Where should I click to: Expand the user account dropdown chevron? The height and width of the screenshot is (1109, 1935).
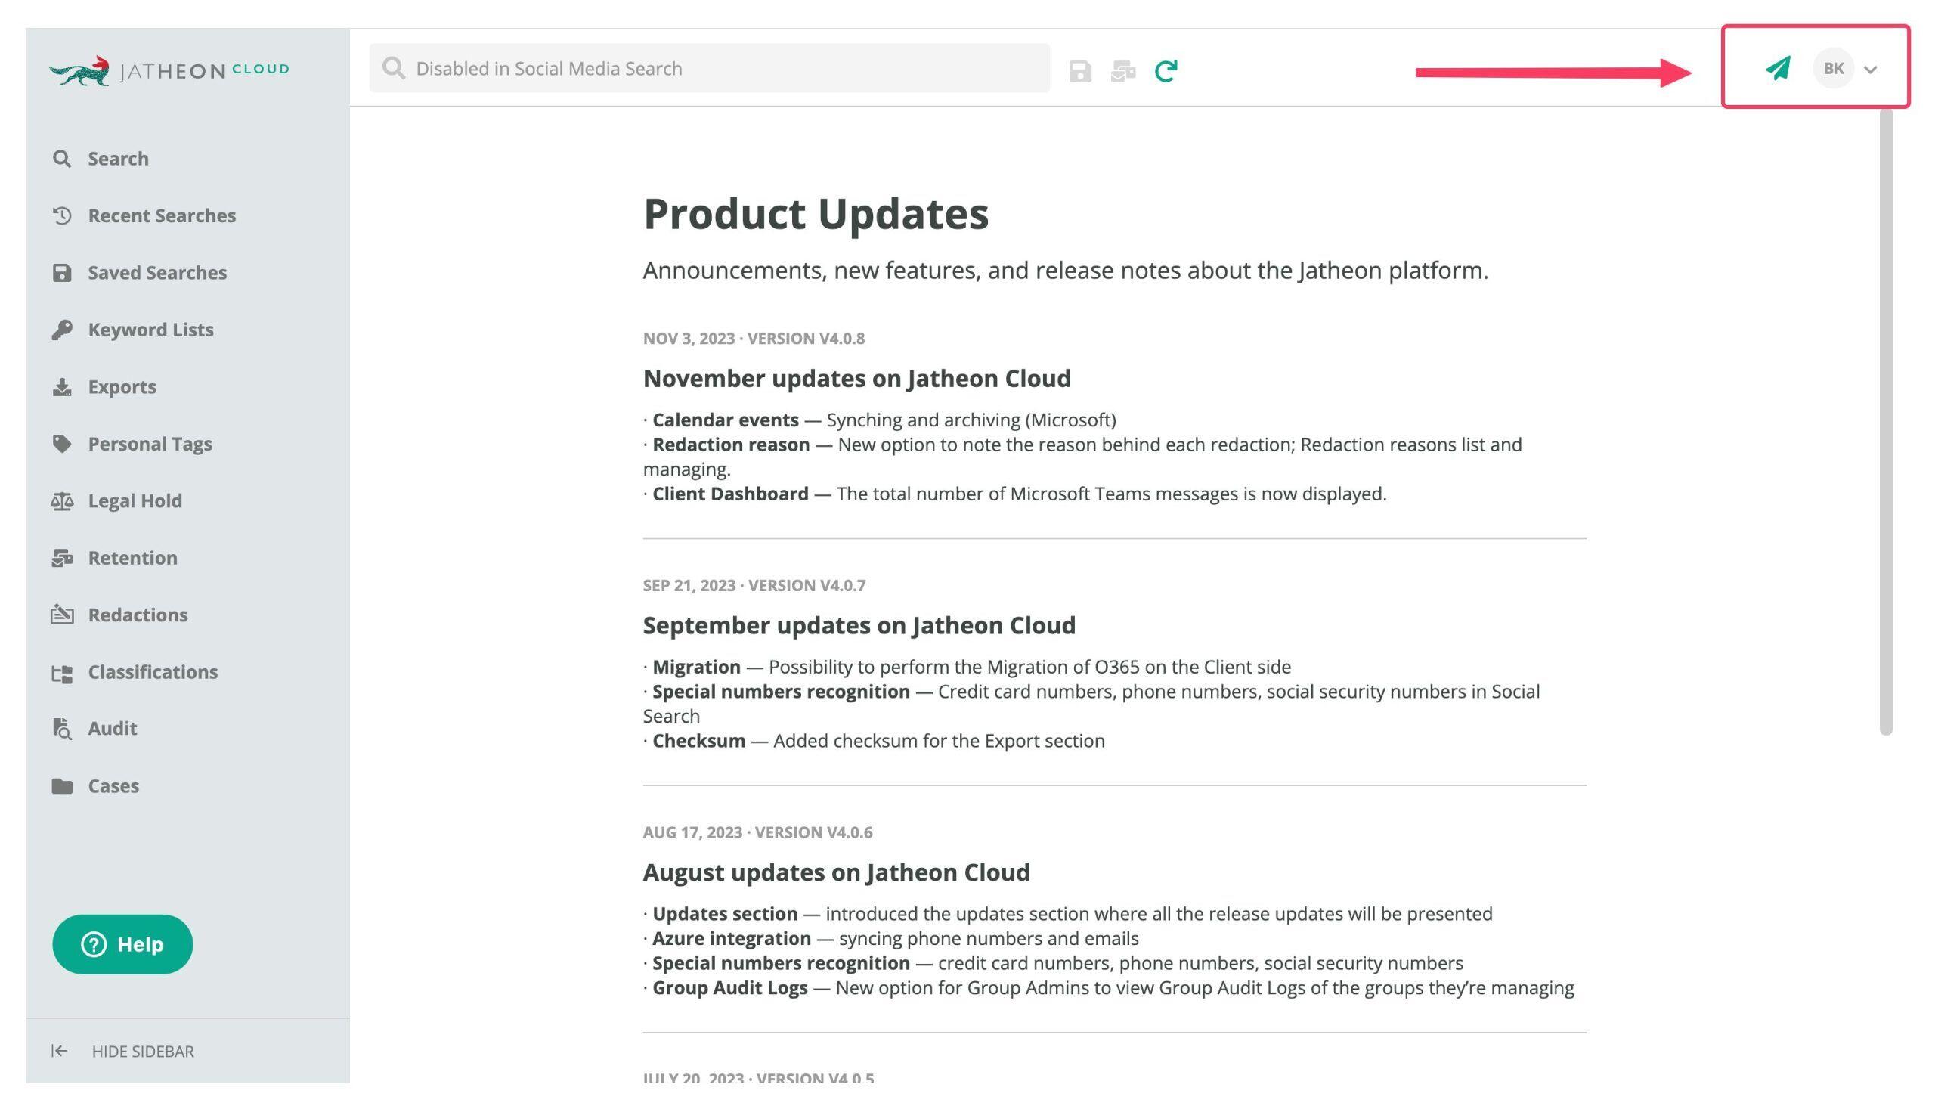(x=1870, y=70)
